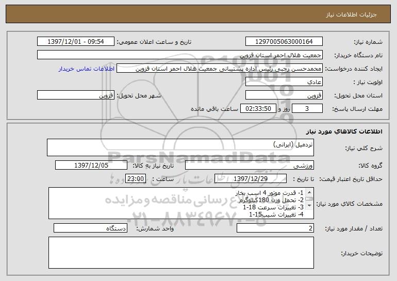Click the label 'حداقل تاریخ اعتبار قیمت'
This screenshot has height=281, width=397.
click(x=351, y=179)
